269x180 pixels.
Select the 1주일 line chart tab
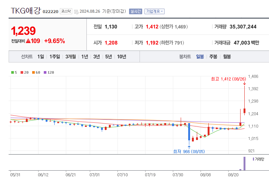[55, 57]
